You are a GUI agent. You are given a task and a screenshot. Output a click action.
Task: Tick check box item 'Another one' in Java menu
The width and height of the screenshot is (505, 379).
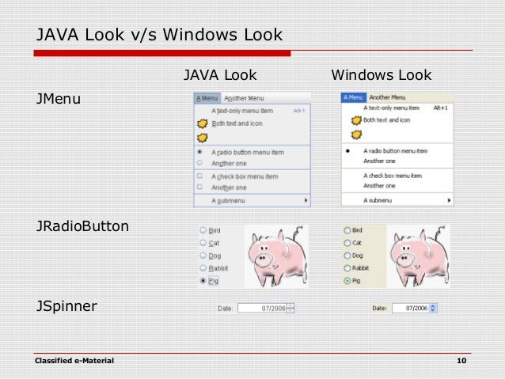(252, 188)
